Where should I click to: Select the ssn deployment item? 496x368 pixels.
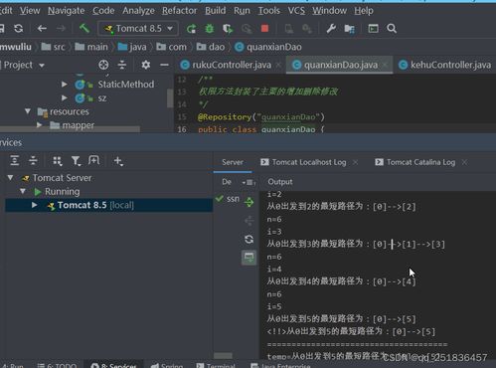coord(228,199)
